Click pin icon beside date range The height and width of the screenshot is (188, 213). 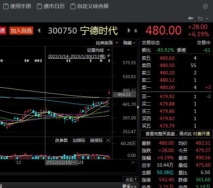(108, 56)
